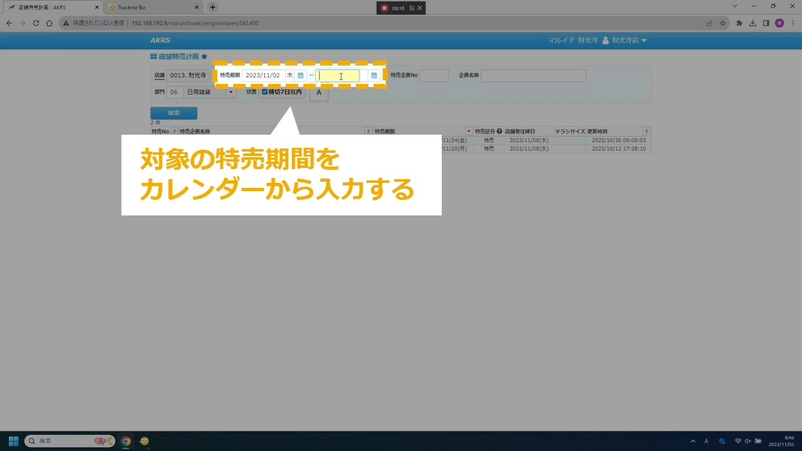
Task: Reload the page with browser refresh icon
Action: pyautogui.click(x=36, y=23)
